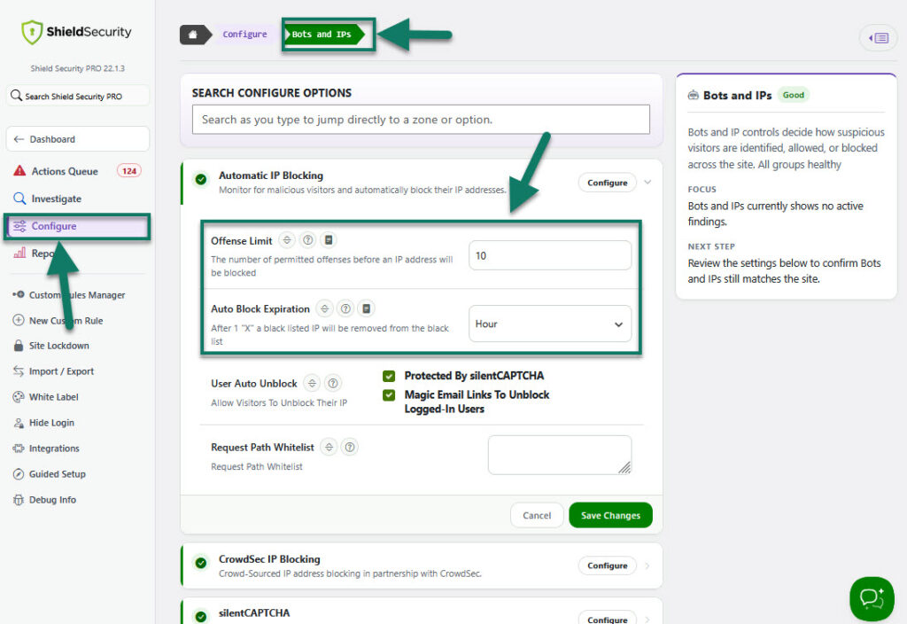The width and height of the screenshot is (907, 624).
Task: Click Auto Block Expiration documentation icon
Action: (x=366, y=308)
